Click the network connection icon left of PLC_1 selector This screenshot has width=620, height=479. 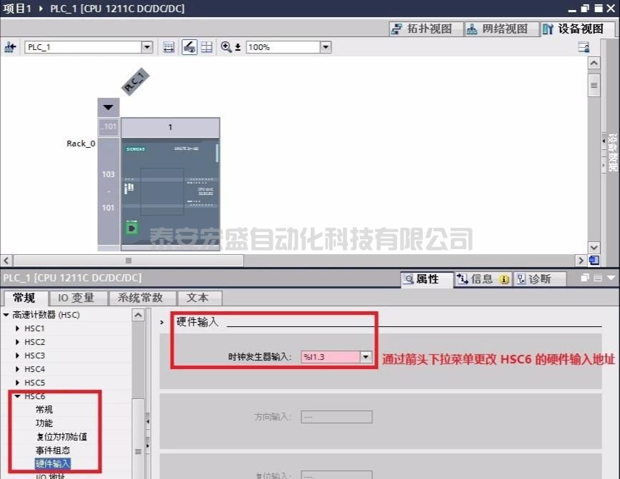tap(10, 47)
